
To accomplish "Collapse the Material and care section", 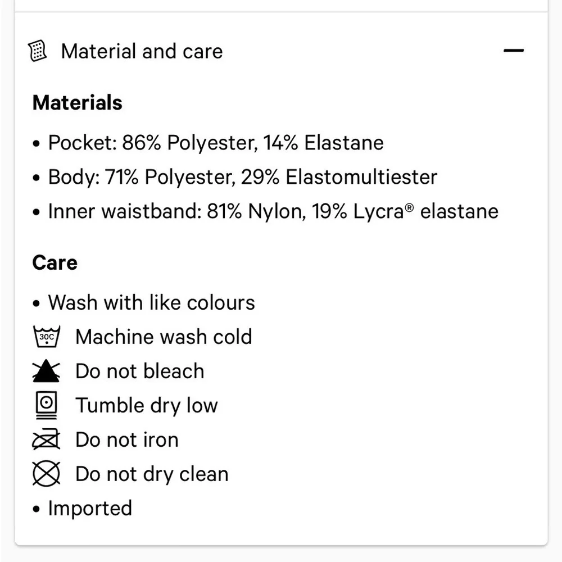I will [x=513, y=51].
